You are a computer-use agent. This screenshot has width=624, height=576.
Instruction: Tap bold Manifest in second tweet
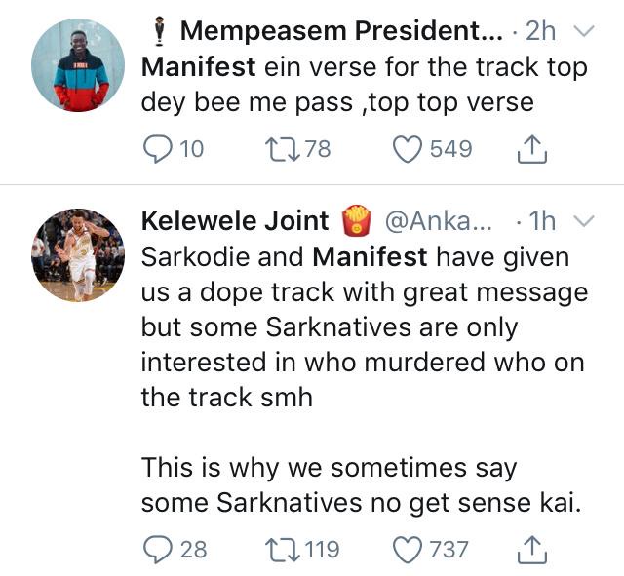pyautogui.click(x=370, y=256)
